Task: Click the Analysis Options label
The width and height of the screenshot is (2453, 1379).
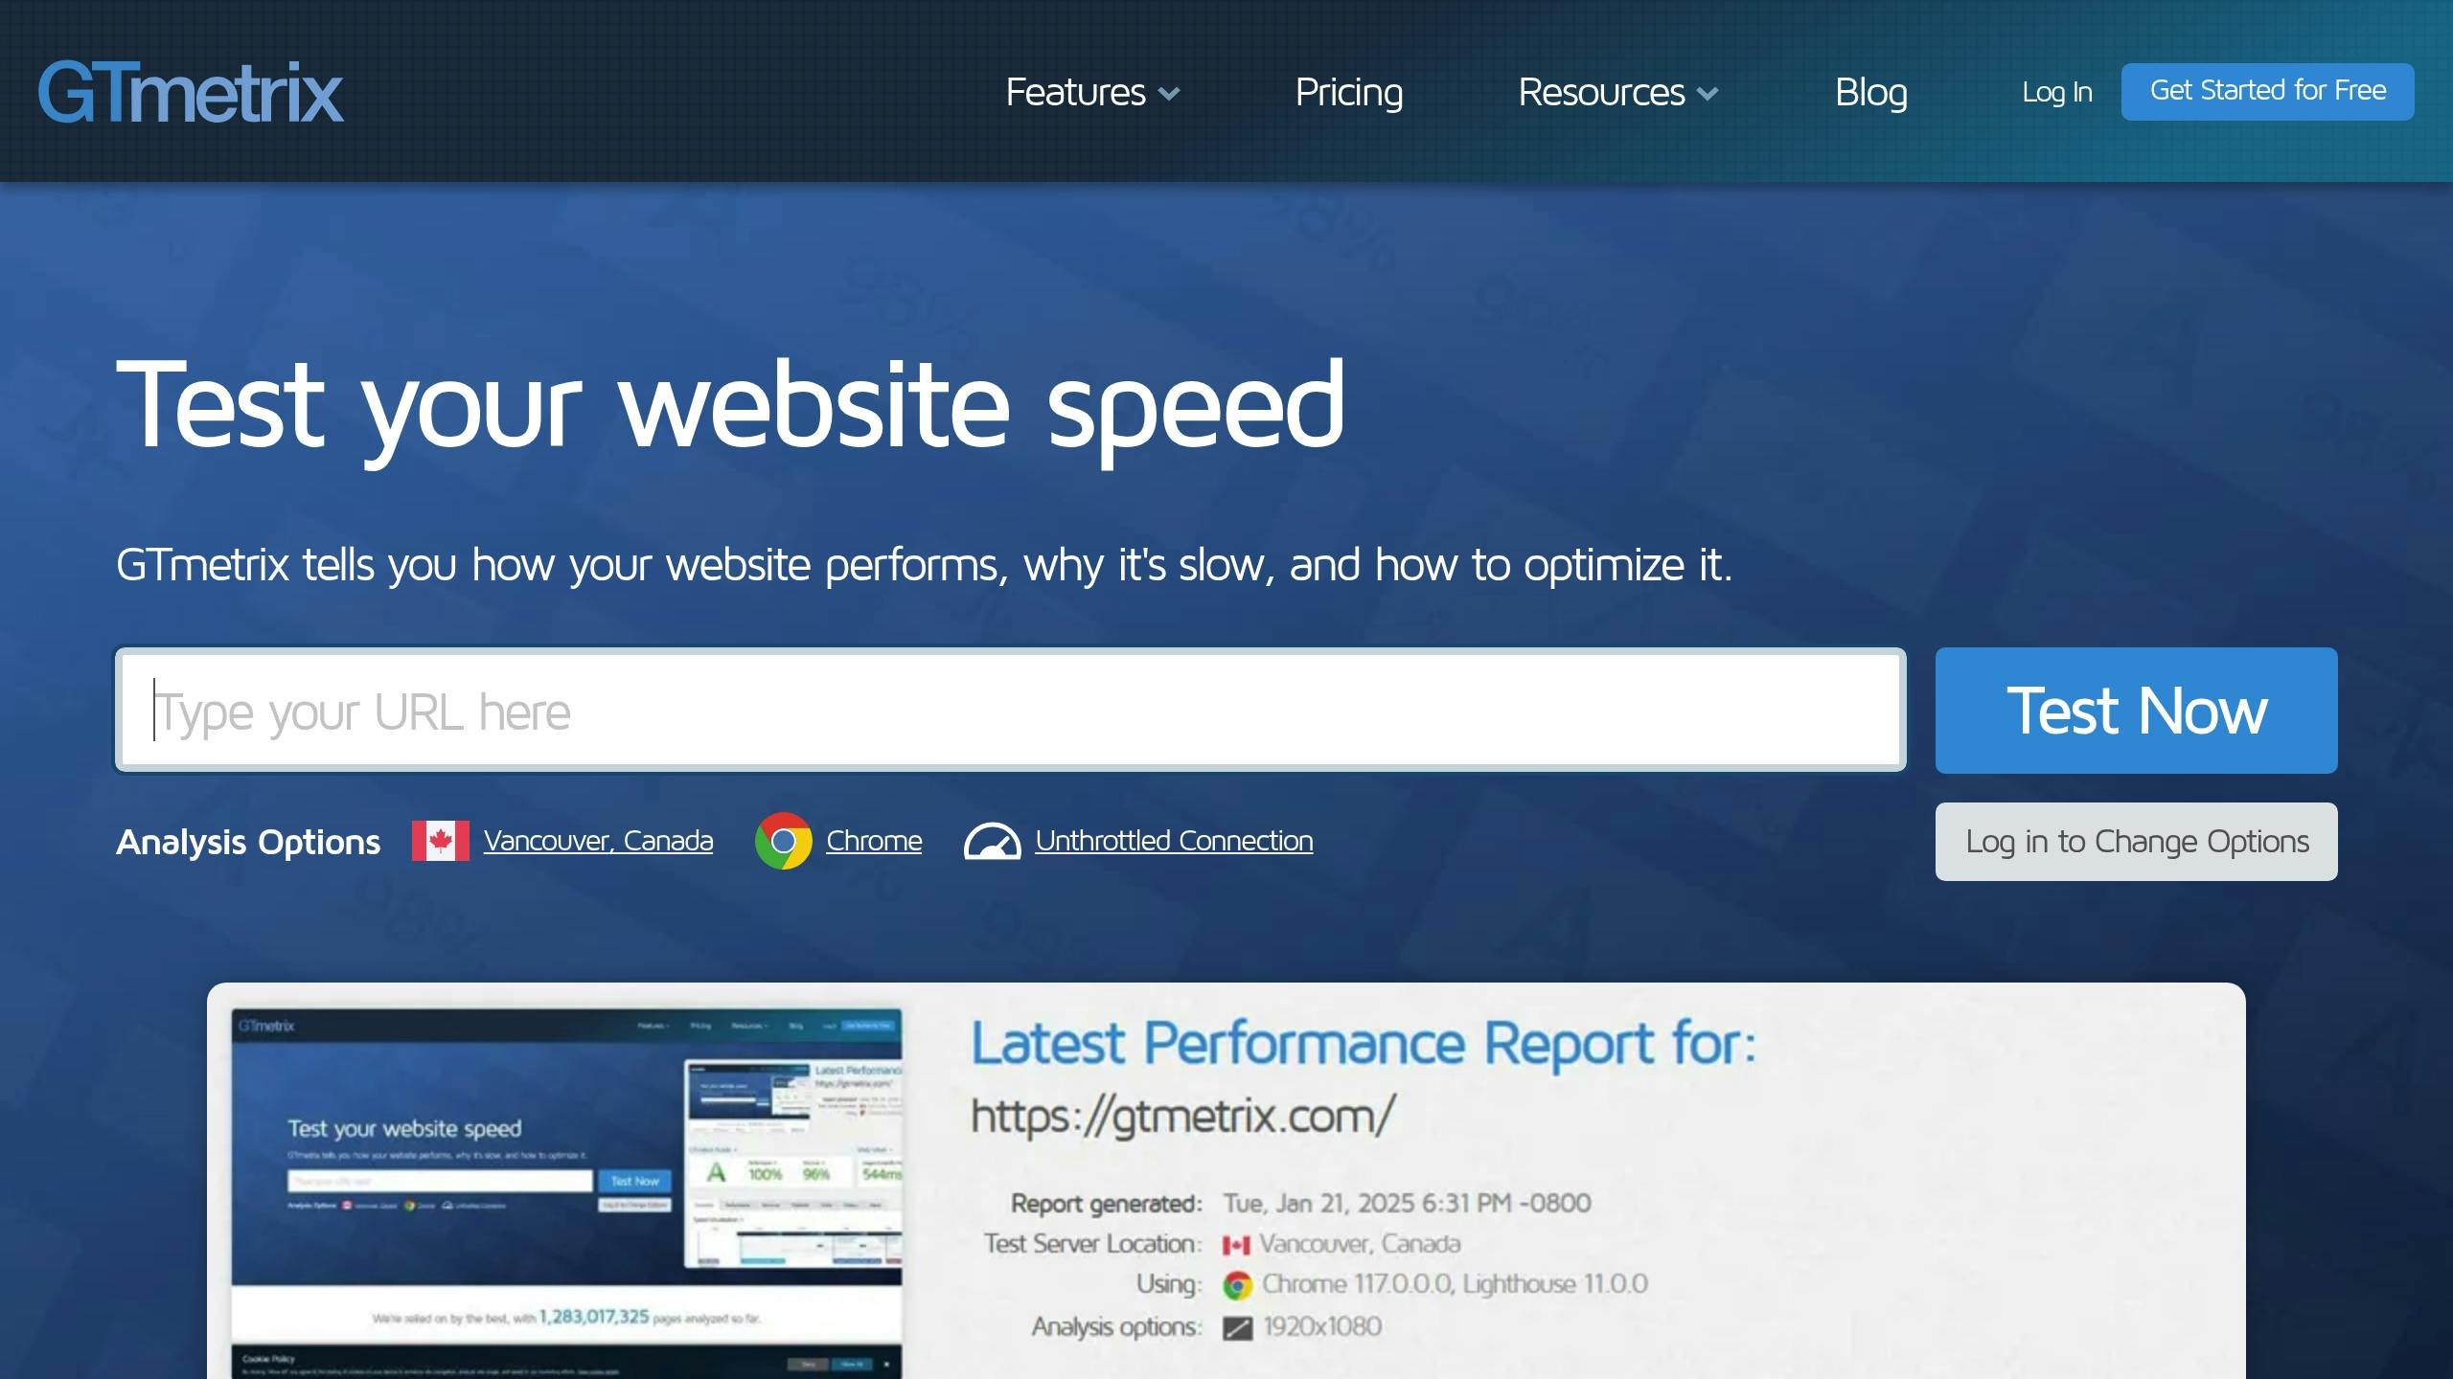Action: [x=248, y=842]
